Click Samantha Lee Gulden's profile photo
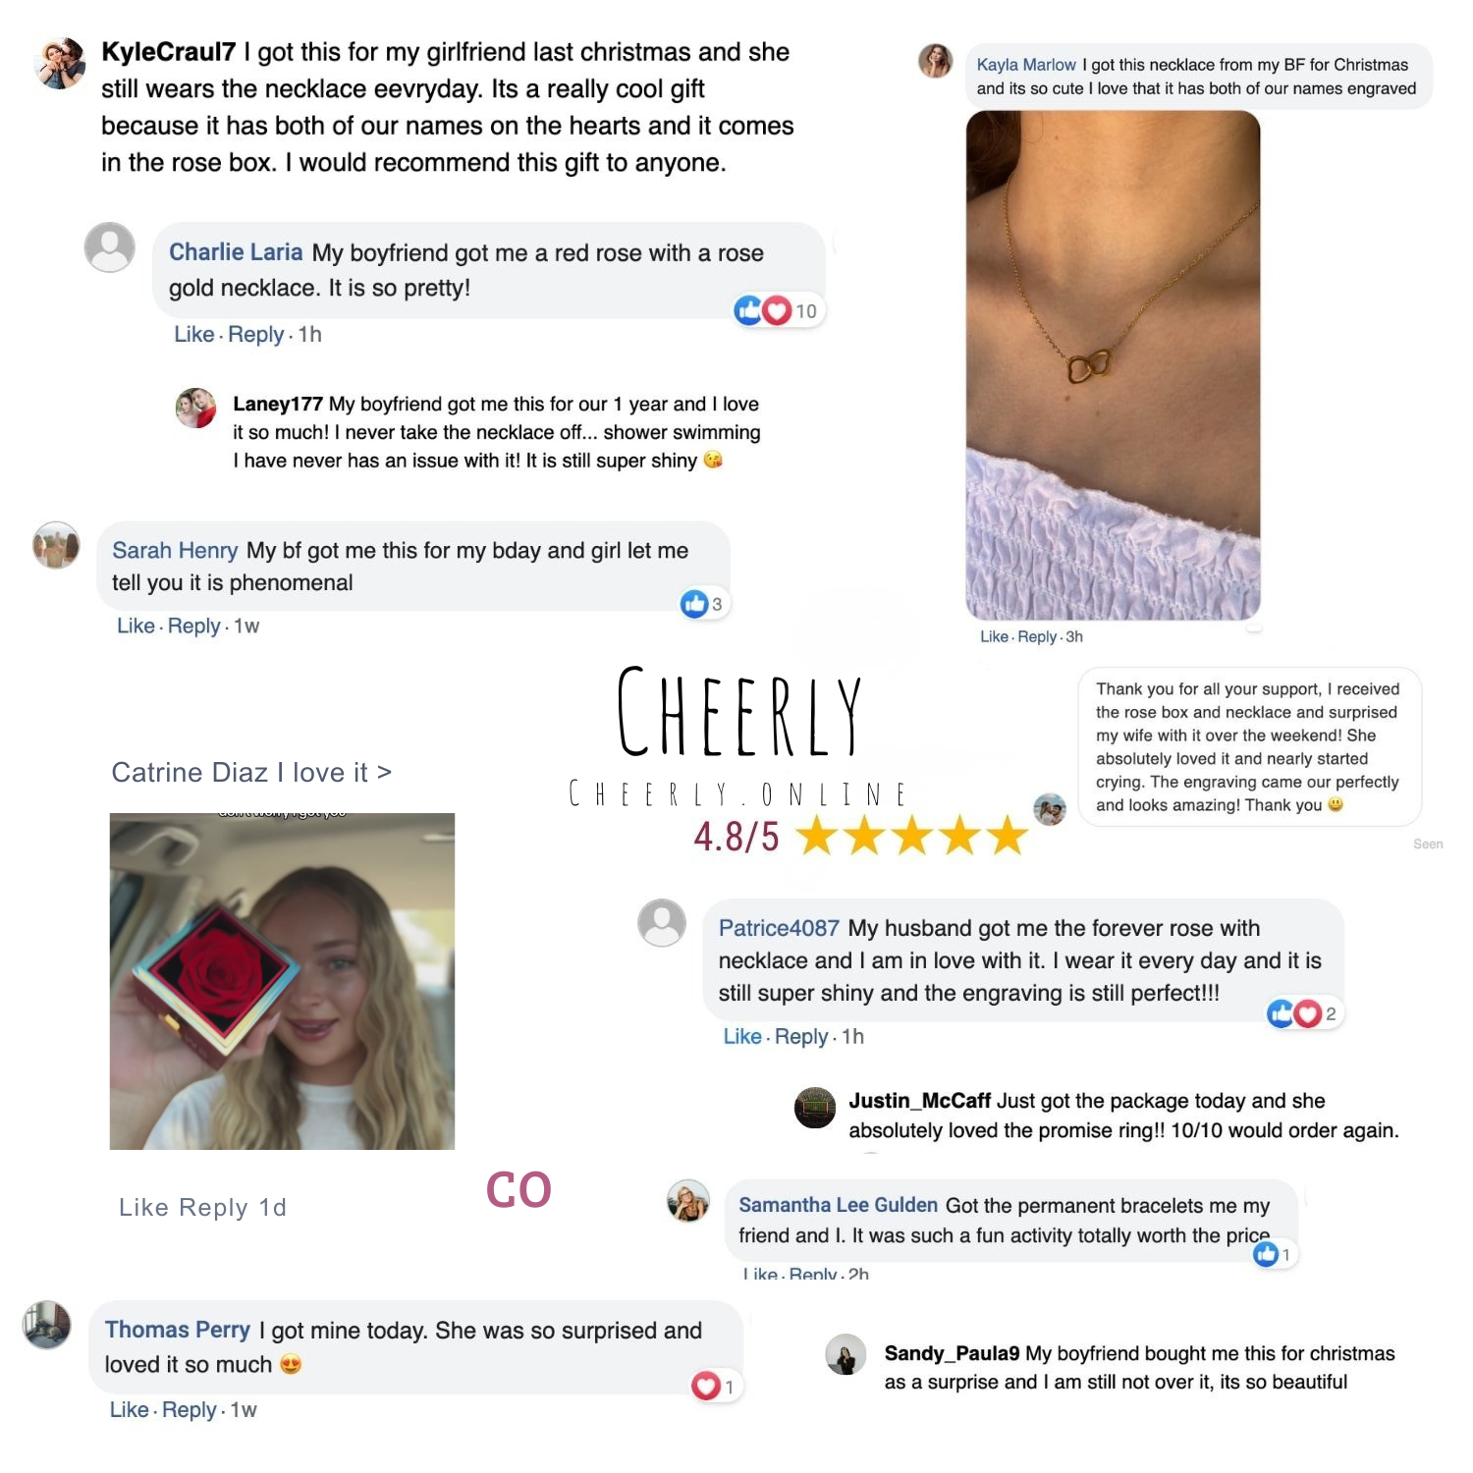 688,1201
